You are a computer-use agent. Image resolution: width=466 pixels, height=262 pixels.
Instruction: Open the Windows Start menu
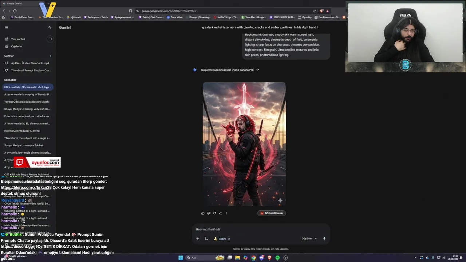[181, 258]
